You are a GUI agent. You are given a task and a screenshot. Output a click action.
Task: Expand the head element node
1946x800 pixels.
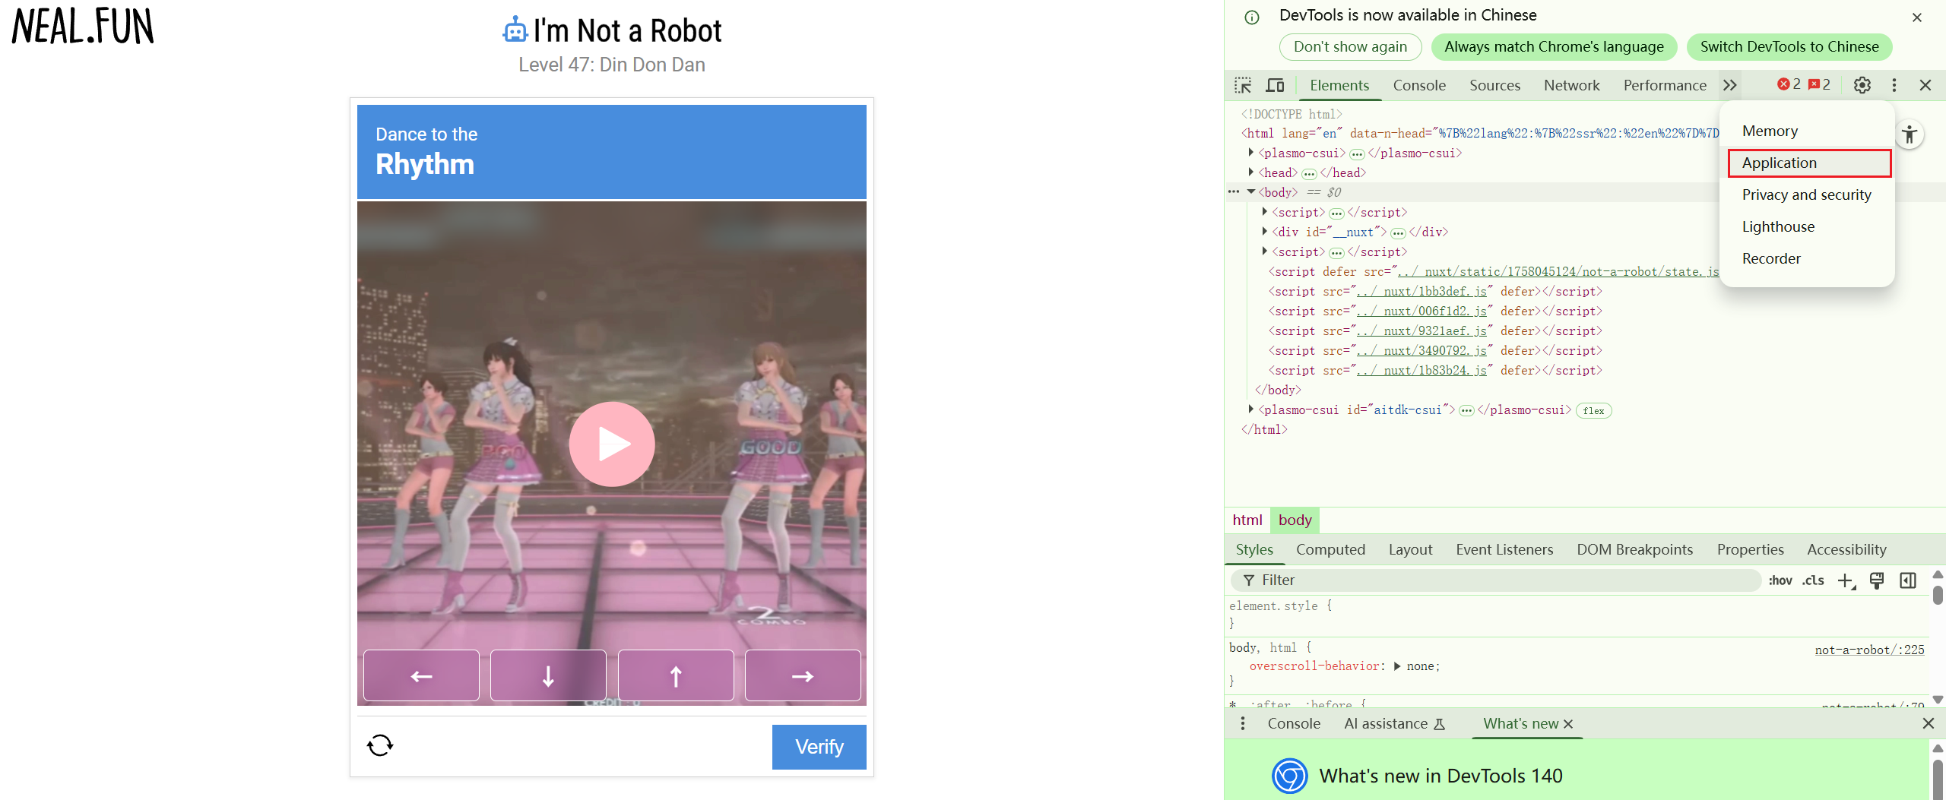click(1251, 172)
